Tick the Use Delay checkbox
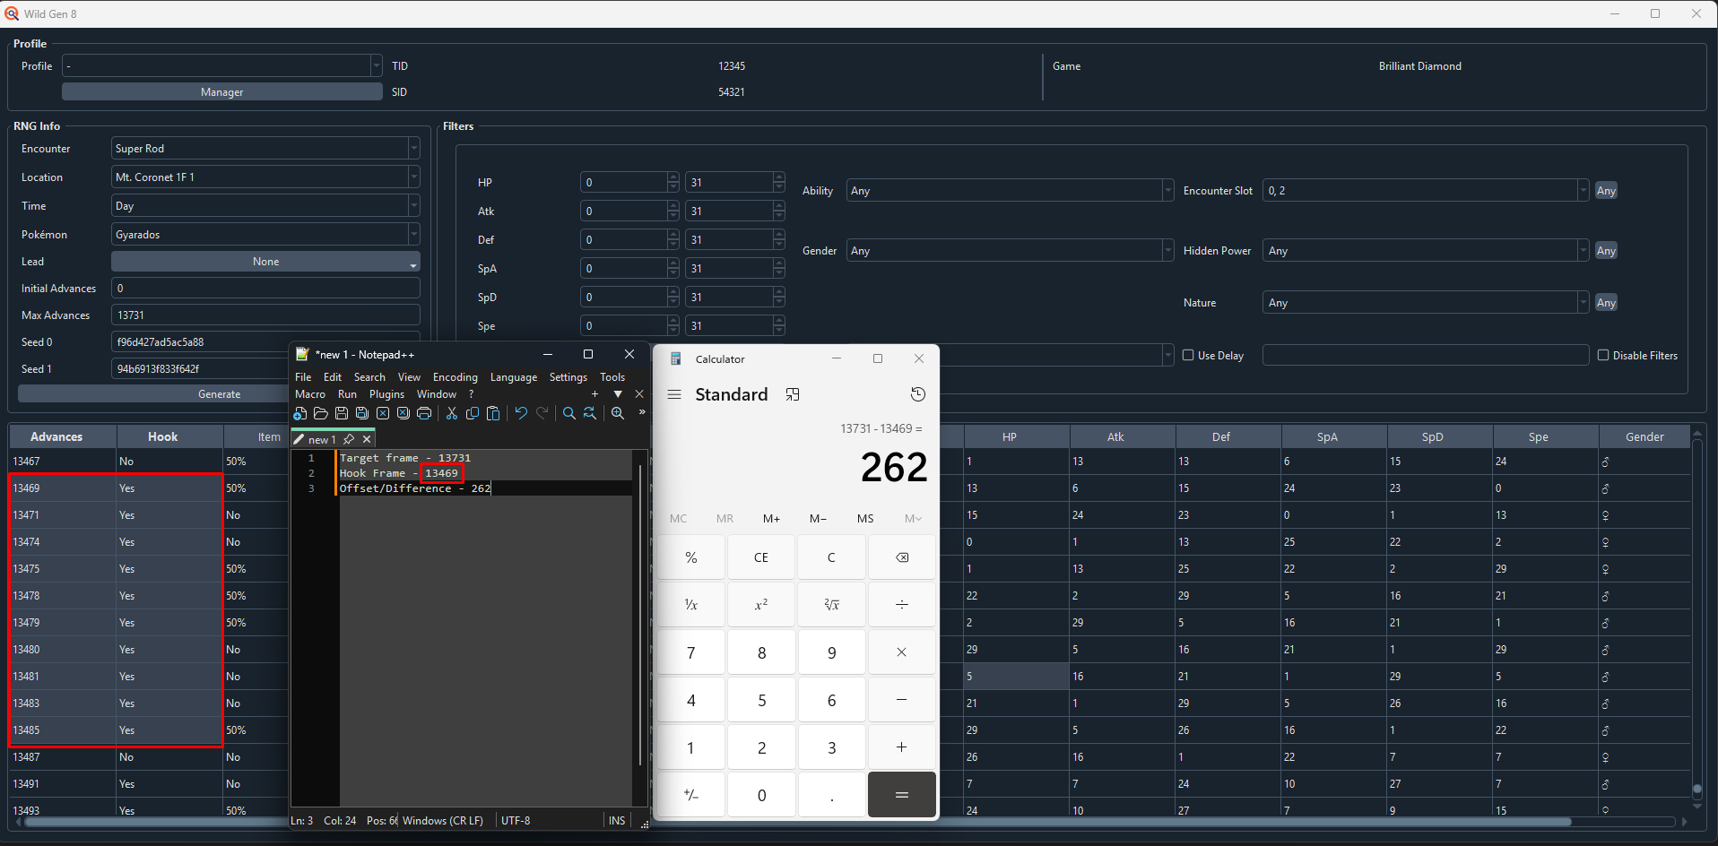The image size is (1718, 846). [1188, 355]
